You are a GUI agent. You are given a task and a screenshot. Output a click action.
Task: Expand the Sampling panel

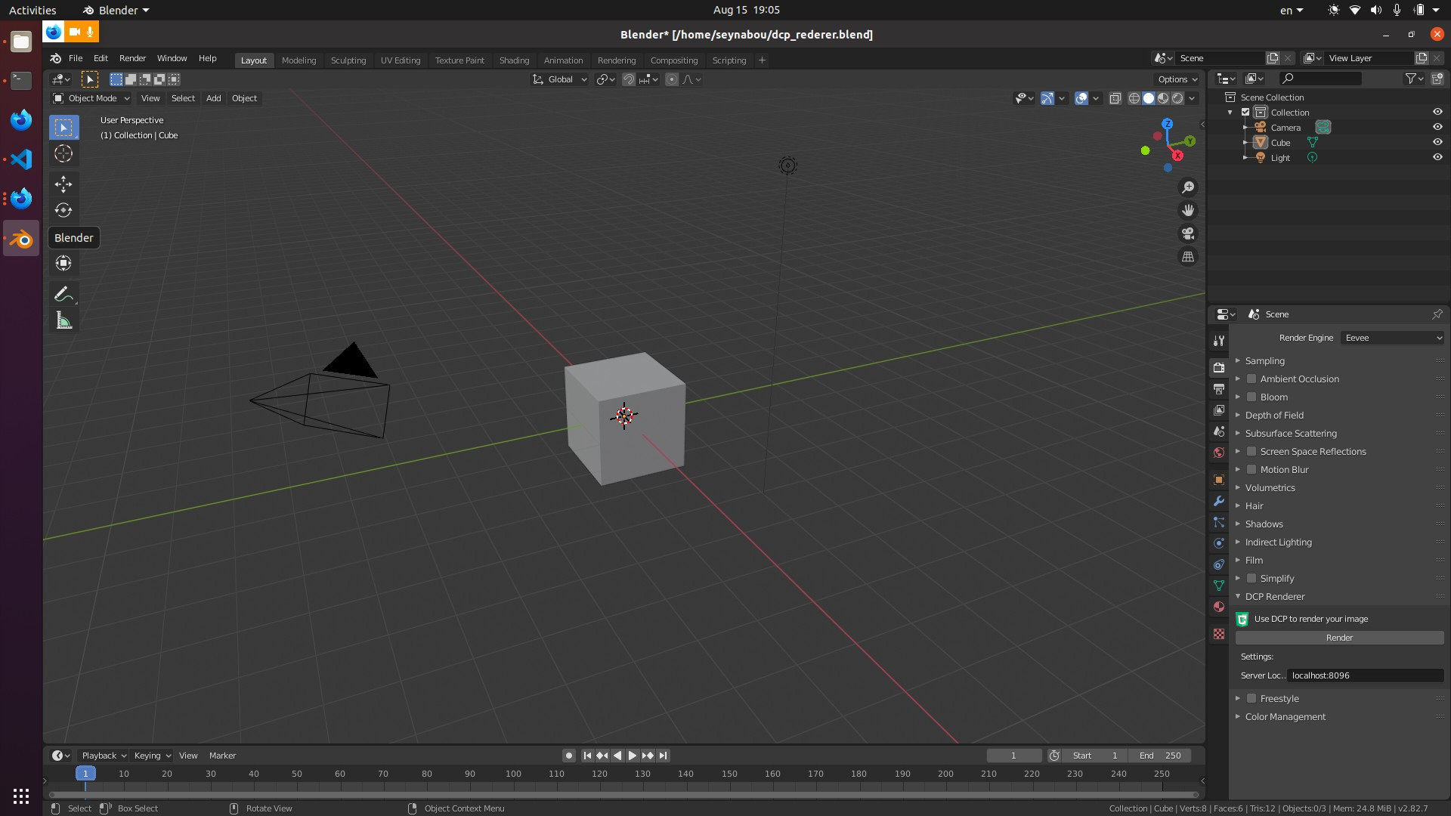pos(1264,361)
